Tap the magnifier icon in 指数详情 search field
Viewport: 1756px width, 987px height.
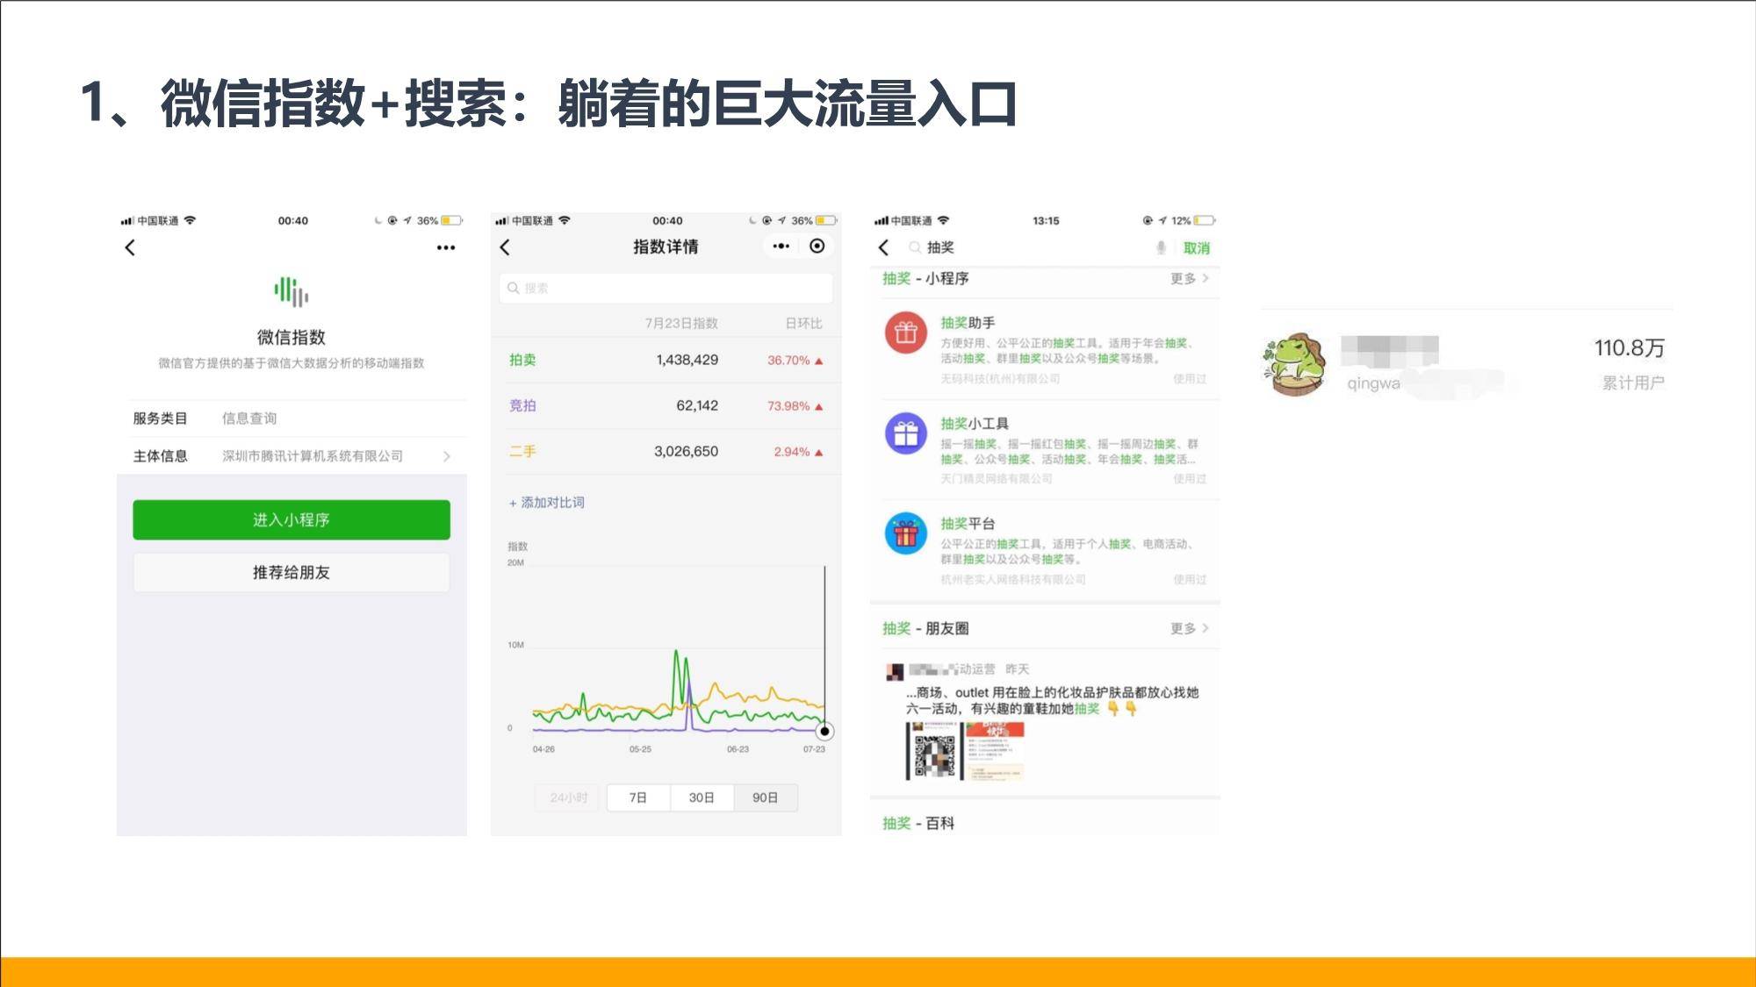[514, 288]
